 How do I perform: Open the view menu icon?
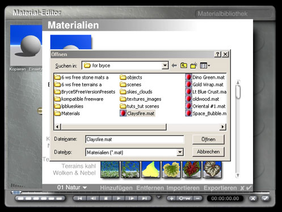click(205, 66)
